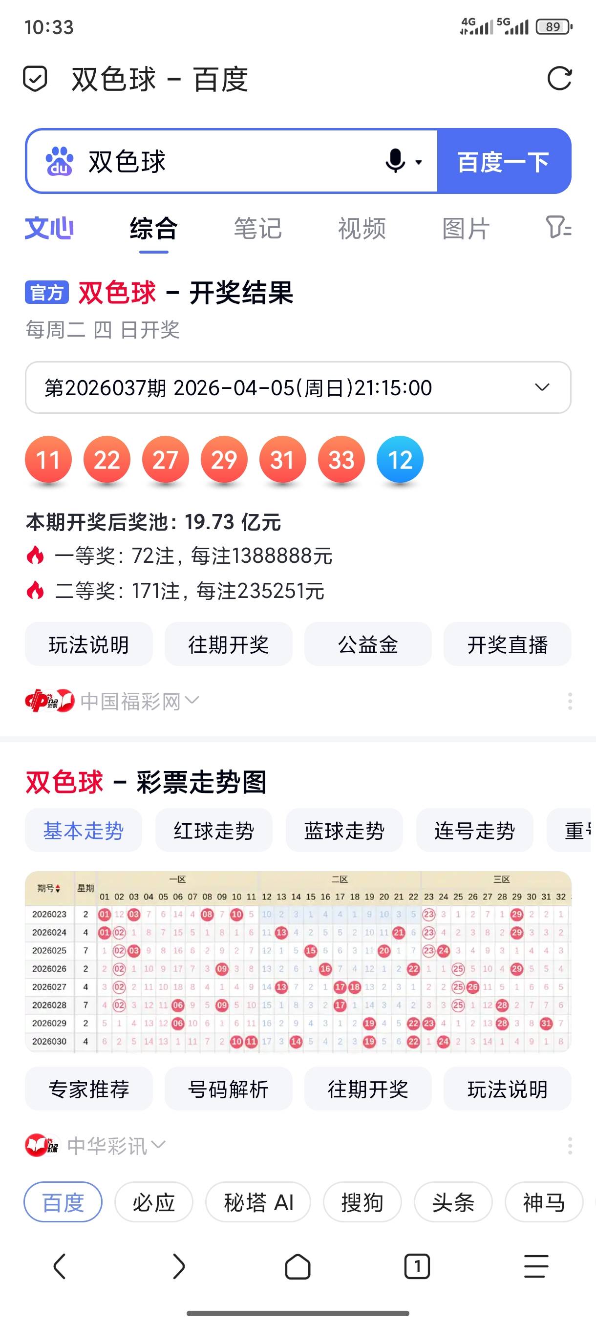Expand the 中国福彩网 source chevron

pyautogui.click(x=192, y=700)
